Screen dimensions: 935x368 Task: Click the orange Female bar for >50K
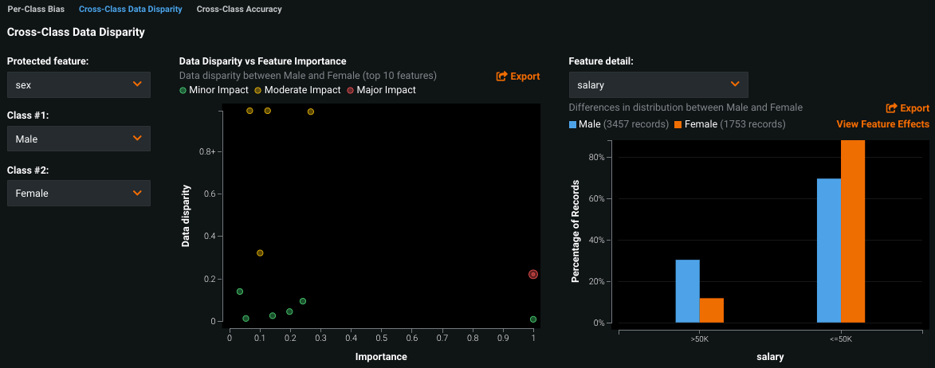[711, 310]
